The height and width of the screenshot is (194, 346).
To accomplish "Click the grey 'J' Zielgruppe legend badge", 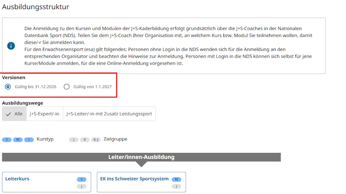I will 74,140.
